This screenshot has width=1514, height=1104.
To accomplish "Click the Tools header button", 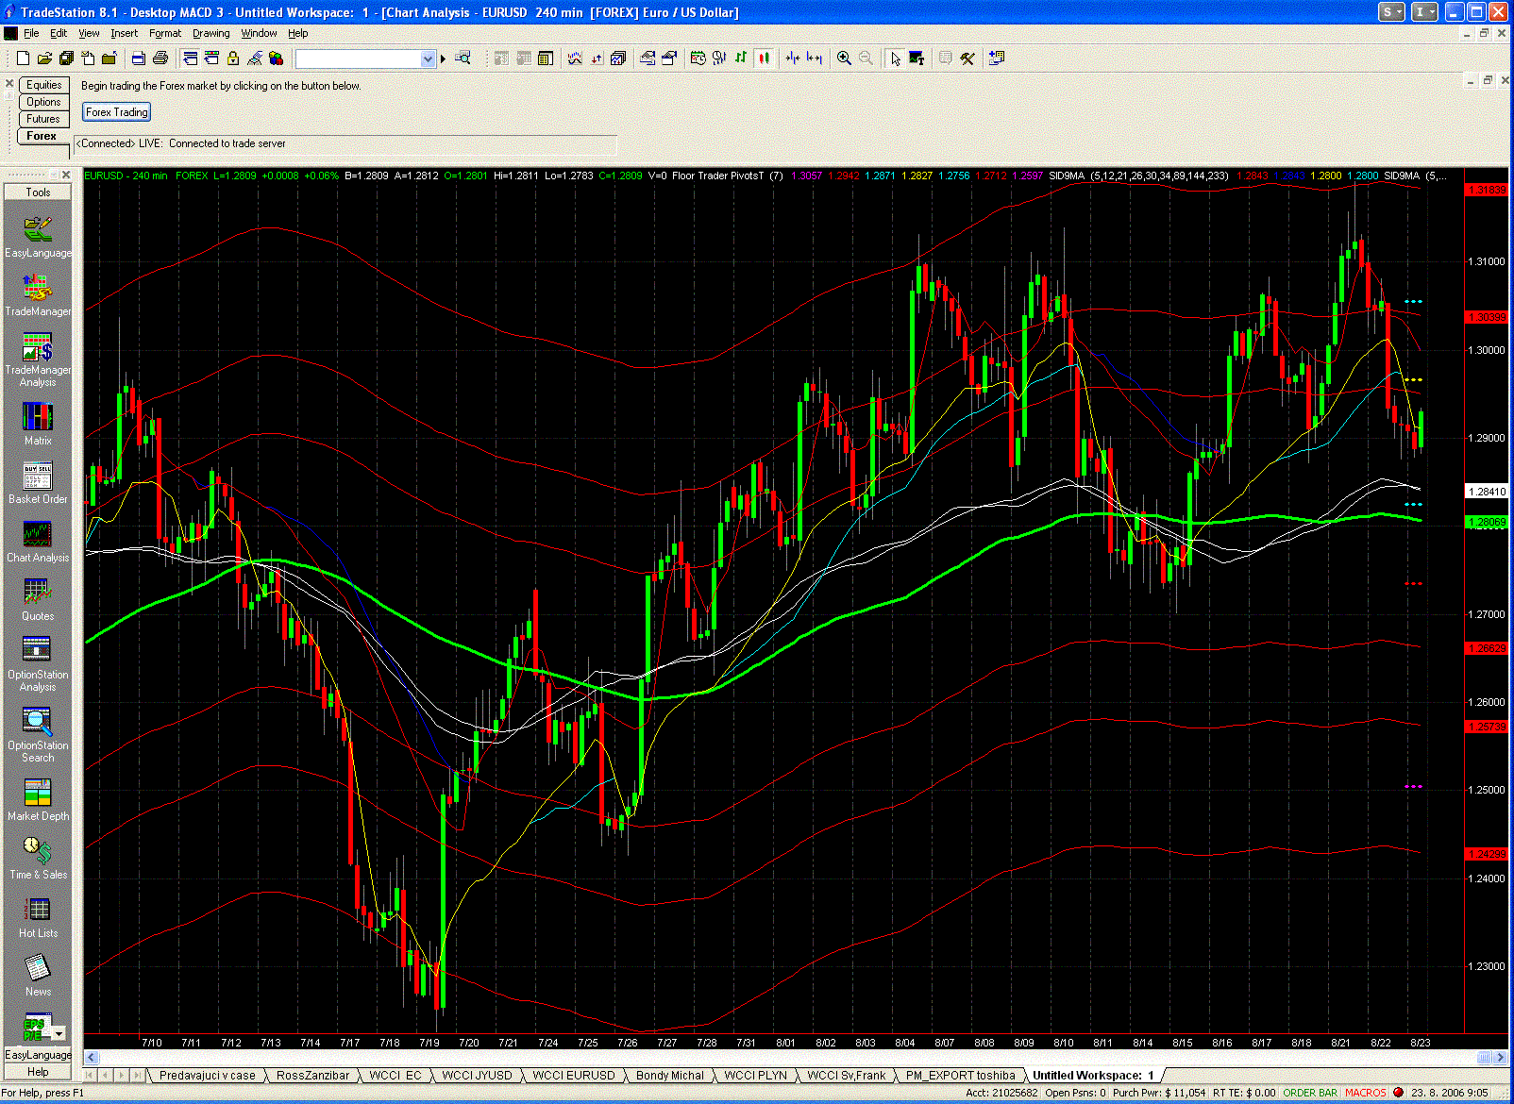I will (38, 192).
